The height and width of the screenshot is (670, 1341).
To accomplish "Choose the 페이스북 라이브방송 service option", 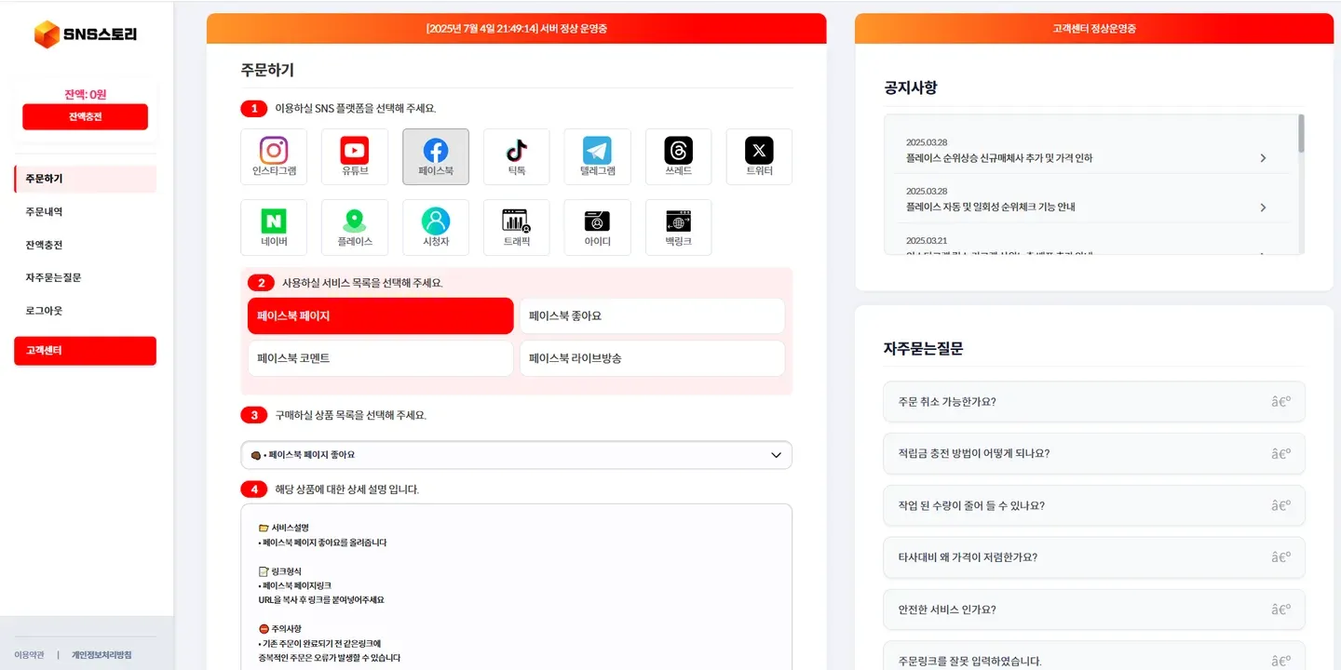I will tap(652, 358).
